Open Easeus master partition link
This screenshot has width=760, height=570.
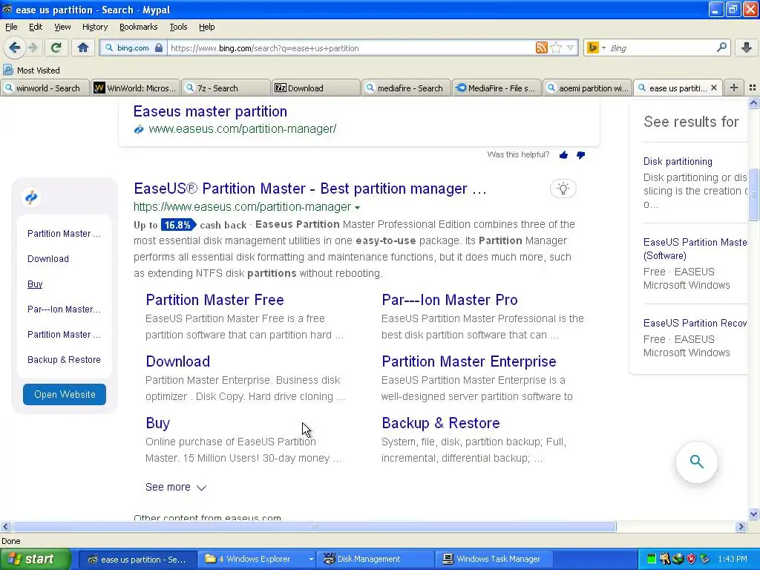210,111
